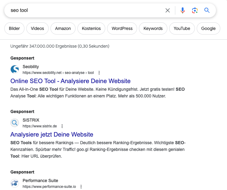Open "Analysiere jetzt Deine Website" link
The width and height of the screenshot is (227, 190).
coord(52,134)
